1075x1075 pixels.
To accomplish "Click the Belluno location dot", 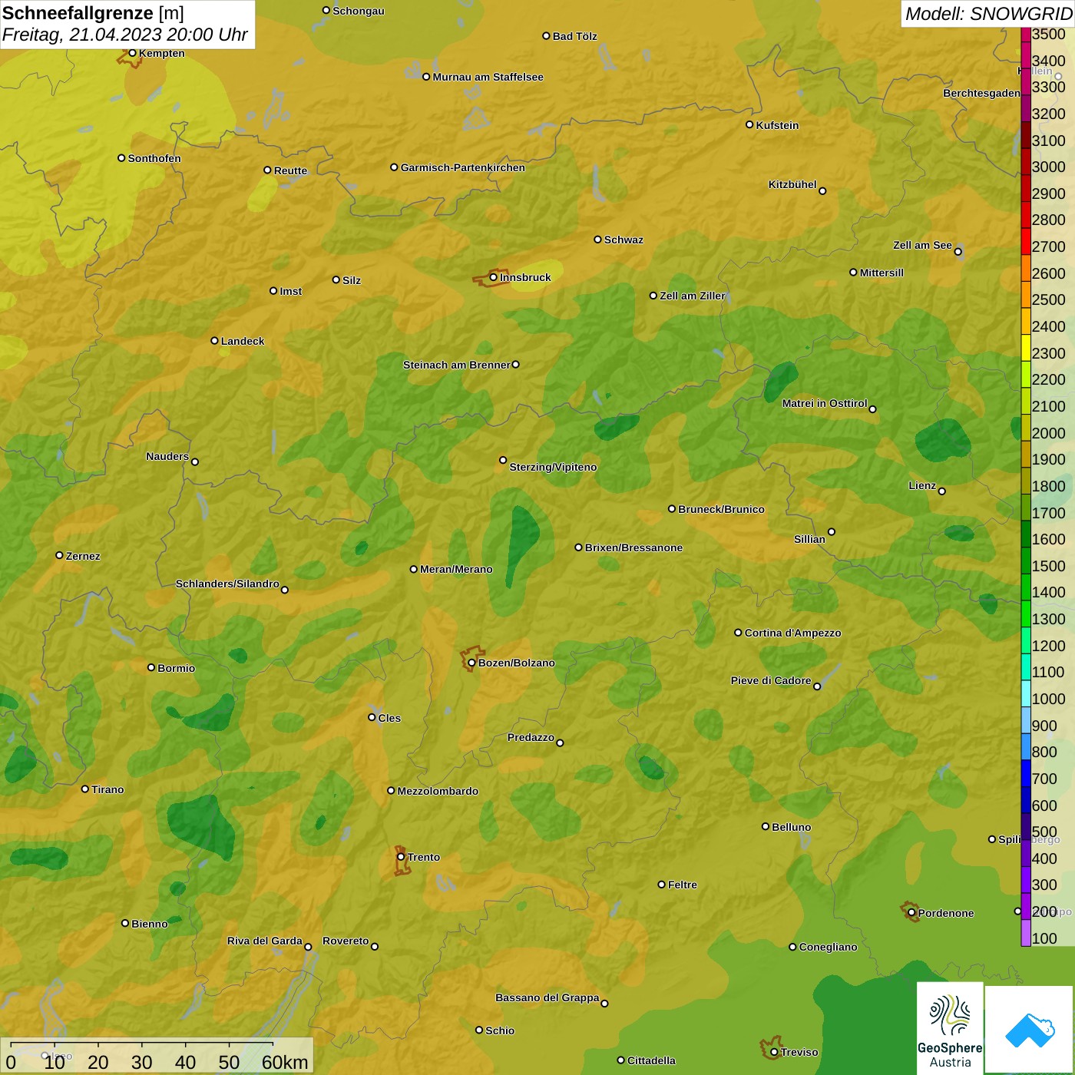I will (x=765, y=826).
